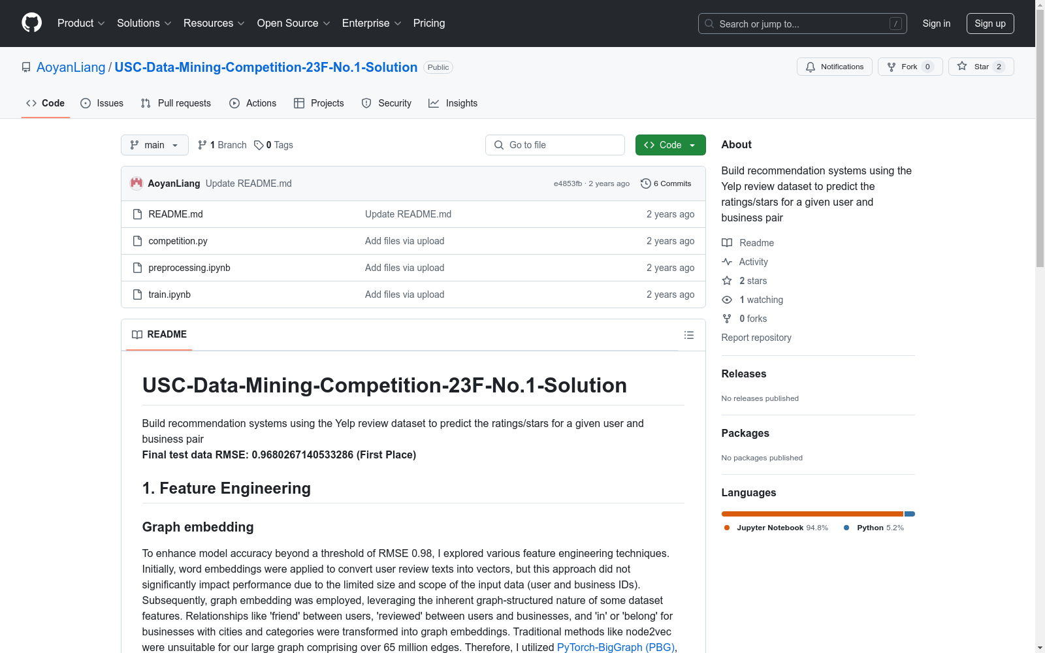Open the Insights tab
The image size is (1045, 653).
pos(453,103)
